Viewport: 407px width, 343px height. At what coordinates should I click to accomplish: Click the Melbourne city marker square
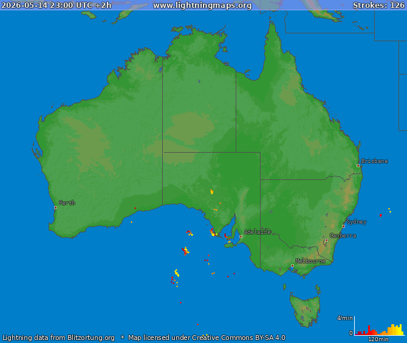(293, 265)
